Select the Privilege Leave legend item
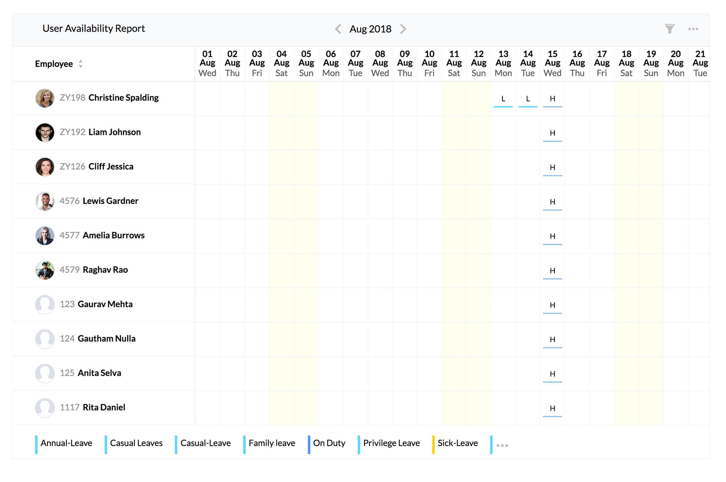Image resolution: width=726 pixels, height=482 pixels. point(391,443)
